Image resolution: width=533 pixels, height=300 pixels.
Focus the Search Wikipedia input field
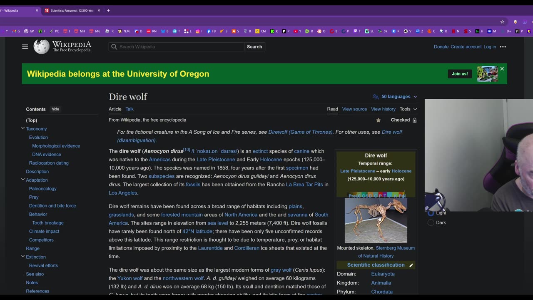pos(177,47)
